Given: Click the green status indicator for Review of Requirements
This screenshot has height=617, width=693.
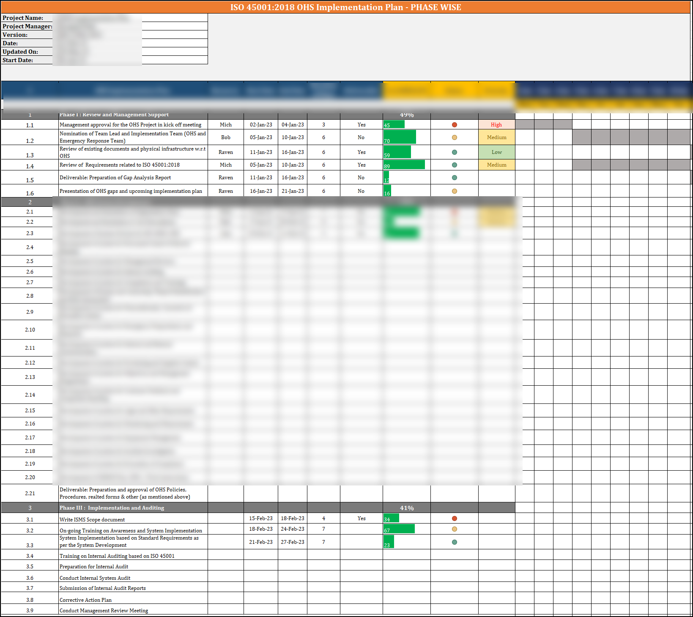Looking at the screenshot, I should 454,165.
